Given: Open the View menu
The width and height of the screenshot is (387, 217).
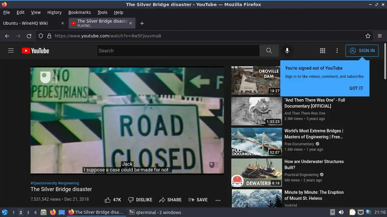Looking at the screenshot, I should pos(36,12).
